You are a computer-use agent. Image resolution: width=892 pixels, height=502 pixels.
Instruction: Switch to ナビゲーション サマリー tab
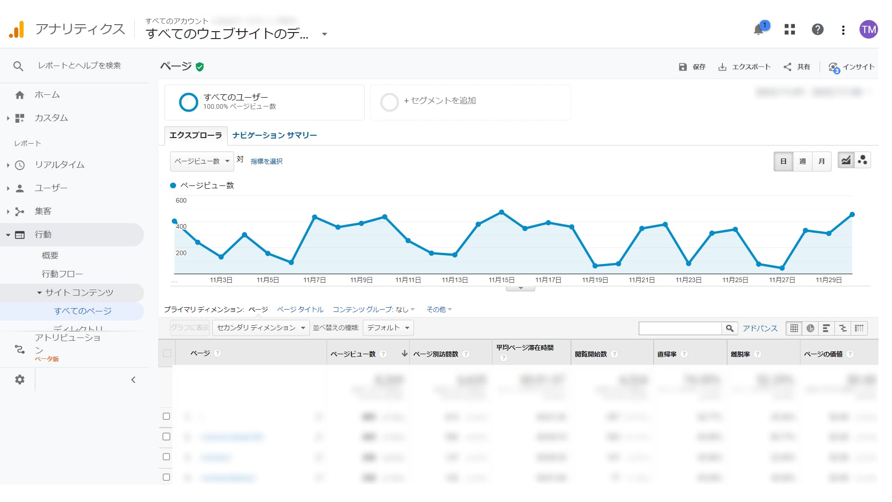pos(275,135)
